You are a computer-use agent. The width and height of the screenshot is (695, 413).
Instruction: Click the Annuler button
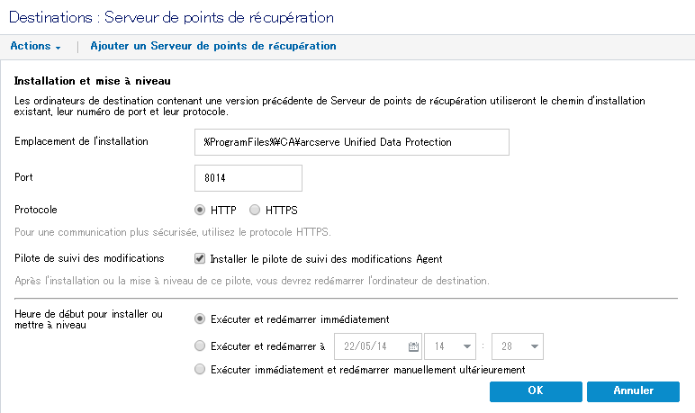pyautogui.click(x=633, y=391)
